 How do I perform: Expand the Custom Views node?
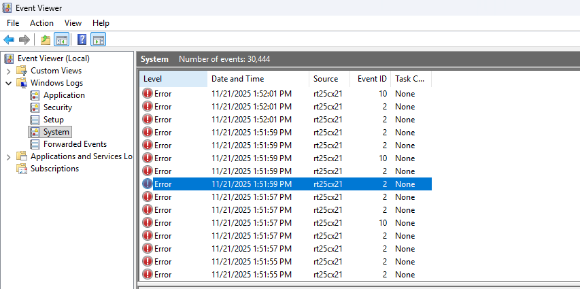click(8, 71)
